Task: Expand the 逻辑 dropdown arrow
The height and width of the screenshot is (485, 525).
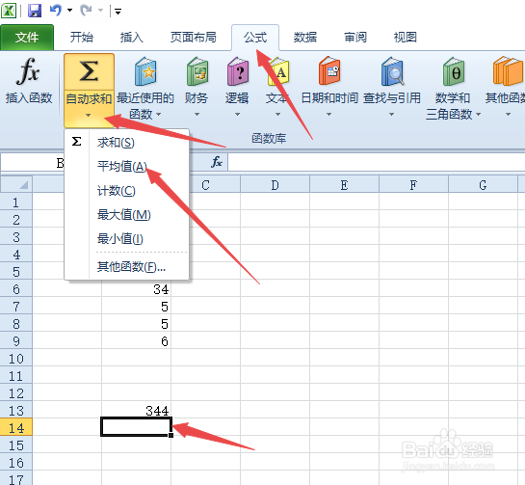Action: point(237,115)
